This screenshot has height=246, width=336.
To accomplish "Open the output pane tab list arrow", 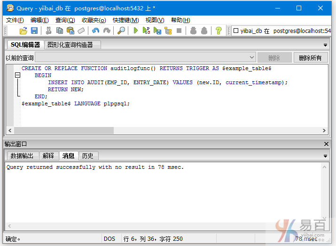I will point(325,156).
